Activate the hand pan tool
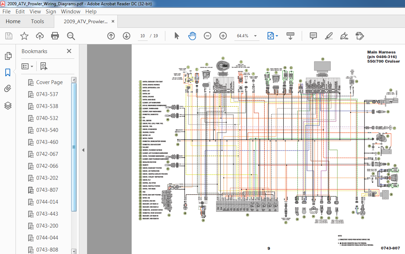Image resolution: width=405 pixels, height=254 pixels. click(192, 36)
